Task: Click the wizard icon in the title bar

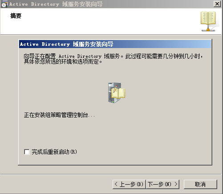Action: [4, 4]
